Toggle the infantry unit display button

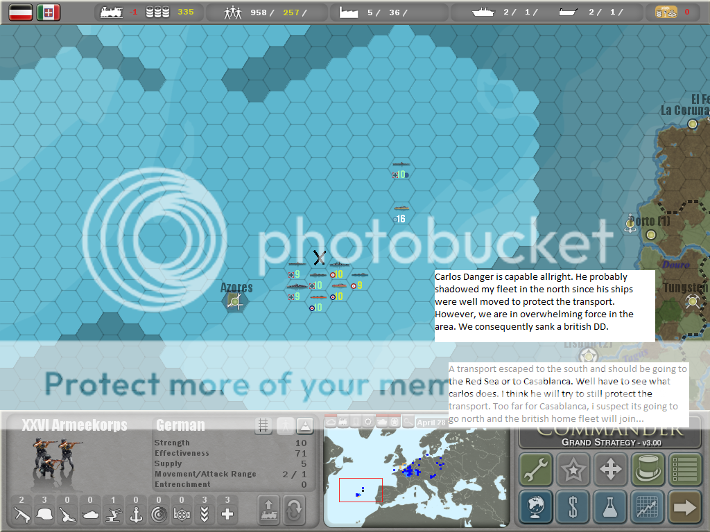pos(284,425)
